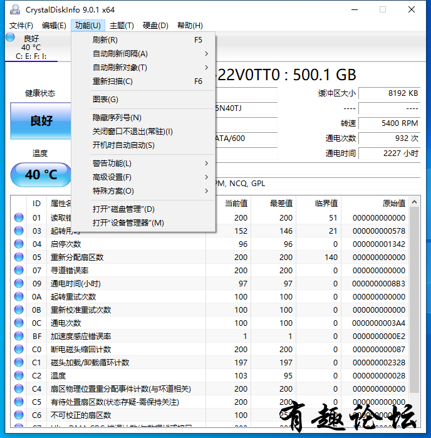Click status orb for attribute 03
The image size is (431, 438).
[19, 231]
